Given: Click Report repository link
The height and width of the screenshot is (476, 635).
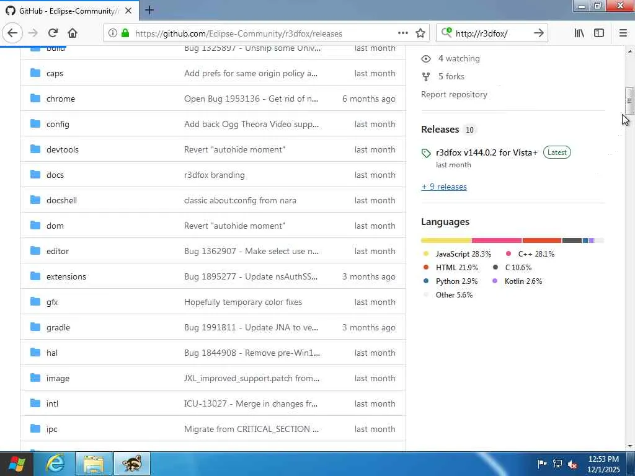Looking at the screenshot, I should 454,94.
